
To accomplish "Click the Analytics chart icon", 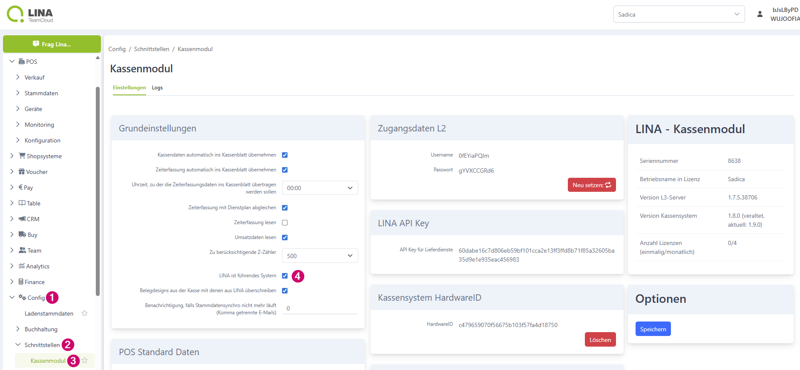I will 22,266.
